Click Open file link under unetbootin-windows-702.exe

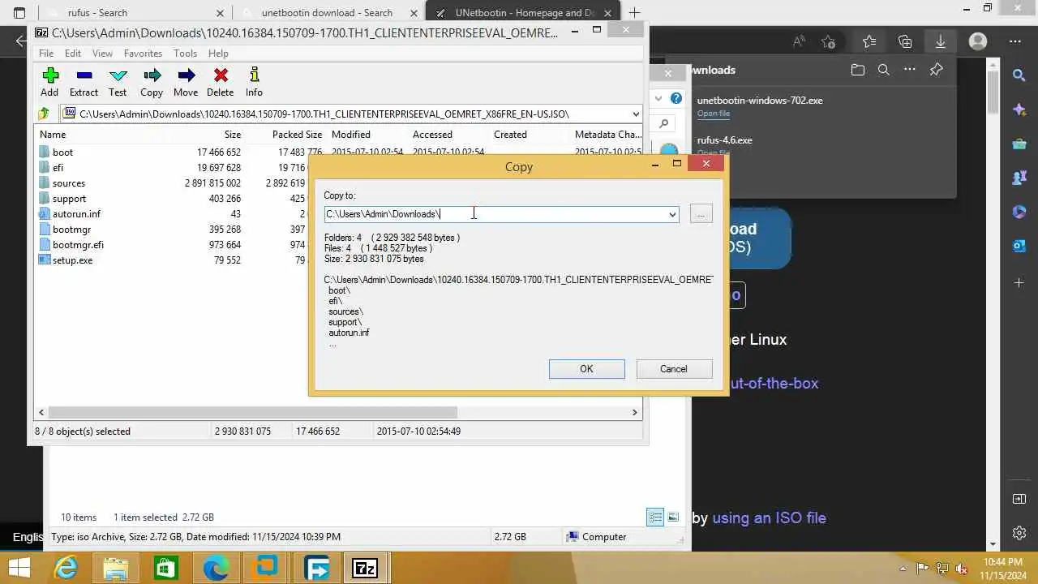(714, 114)
